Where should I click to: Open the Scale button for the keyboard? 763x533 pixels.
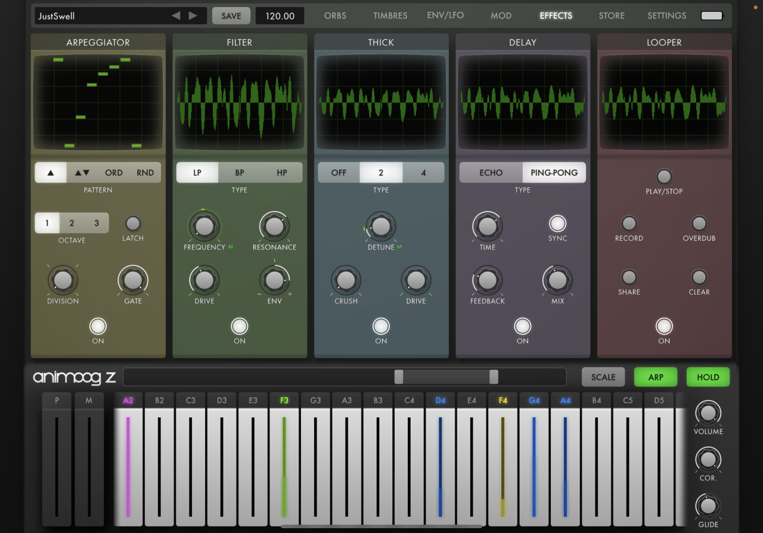click(603, 377)
